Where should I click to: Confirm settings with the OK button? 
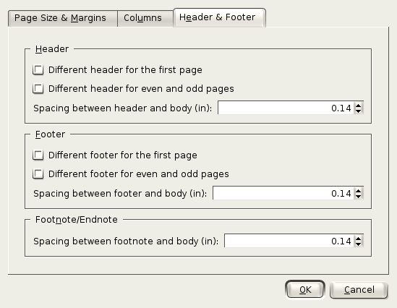click(x=305, y=289)
